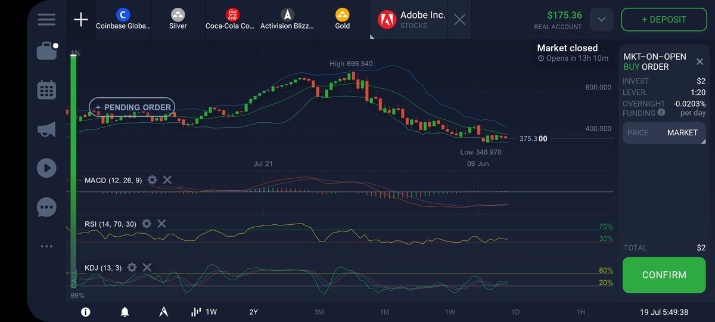
Task: Open the chat support bubble icon
Action: tap(46, 208)
